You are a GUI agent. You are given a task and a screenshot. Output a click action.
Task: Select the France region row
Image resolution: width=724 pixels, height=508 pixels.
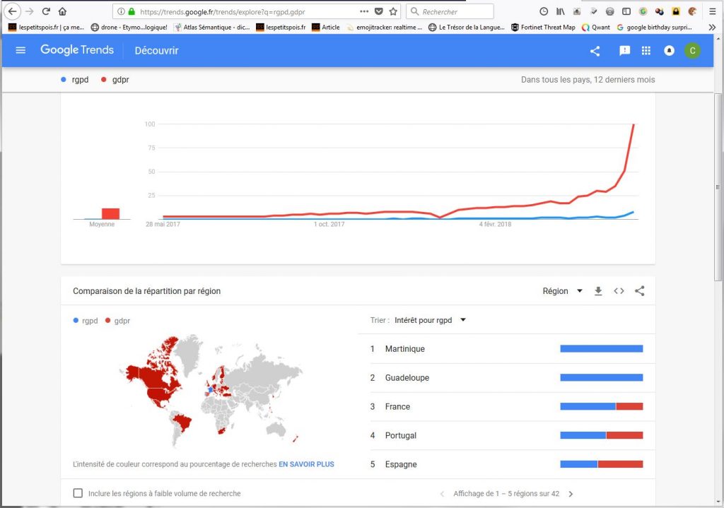click(x=506, y=406)
